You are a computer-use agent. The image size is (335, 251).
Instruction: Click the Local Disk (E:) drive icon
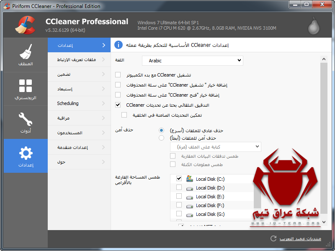190,197
